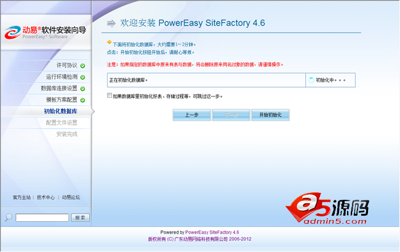The image size is (400, 252).
Task: Click the 搜索 button
Action: [x=80, y=218]
